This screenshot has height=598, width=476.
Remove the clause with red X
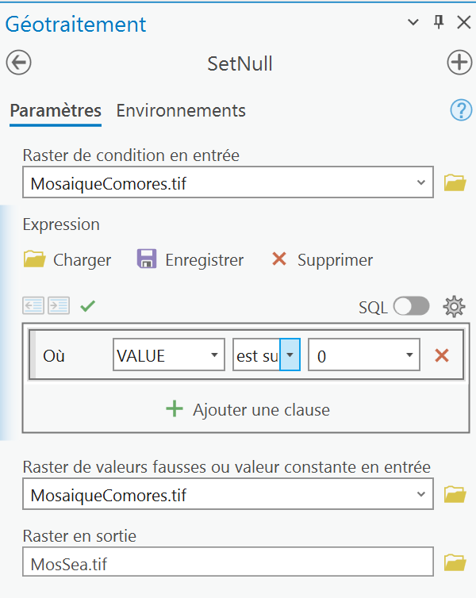[442, 356]
